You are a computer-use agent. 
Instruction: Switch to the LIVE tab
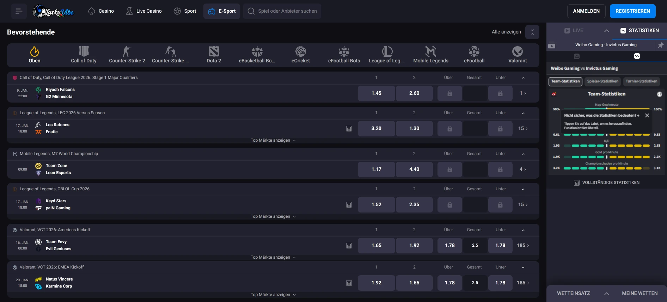[574, 31]
